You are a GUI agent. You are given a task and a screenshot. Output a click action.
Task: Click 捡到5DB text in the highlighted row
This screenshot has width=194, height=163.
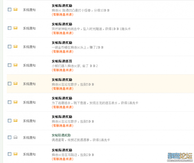[x=87, y=84]
